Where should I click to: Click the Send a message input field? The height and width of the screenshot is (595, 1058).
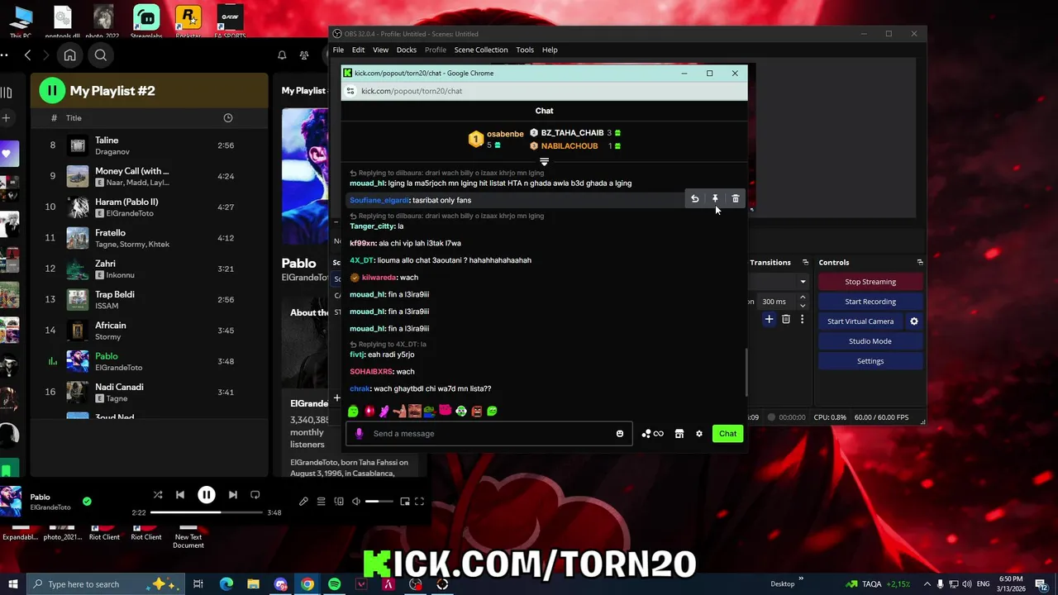491,433
